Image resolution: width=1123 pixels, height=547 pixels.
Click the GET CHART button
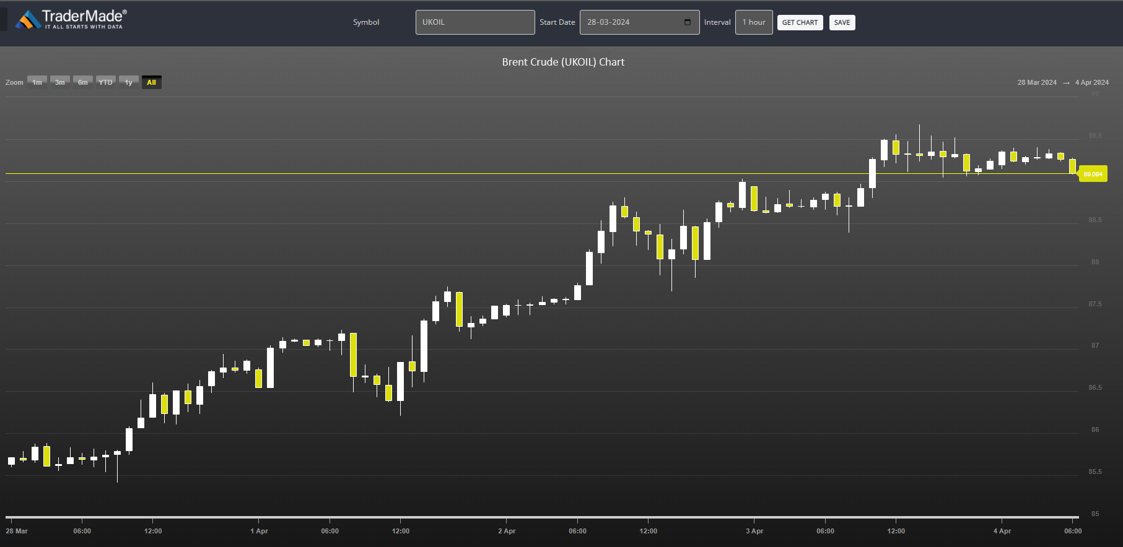pos(800,23)
